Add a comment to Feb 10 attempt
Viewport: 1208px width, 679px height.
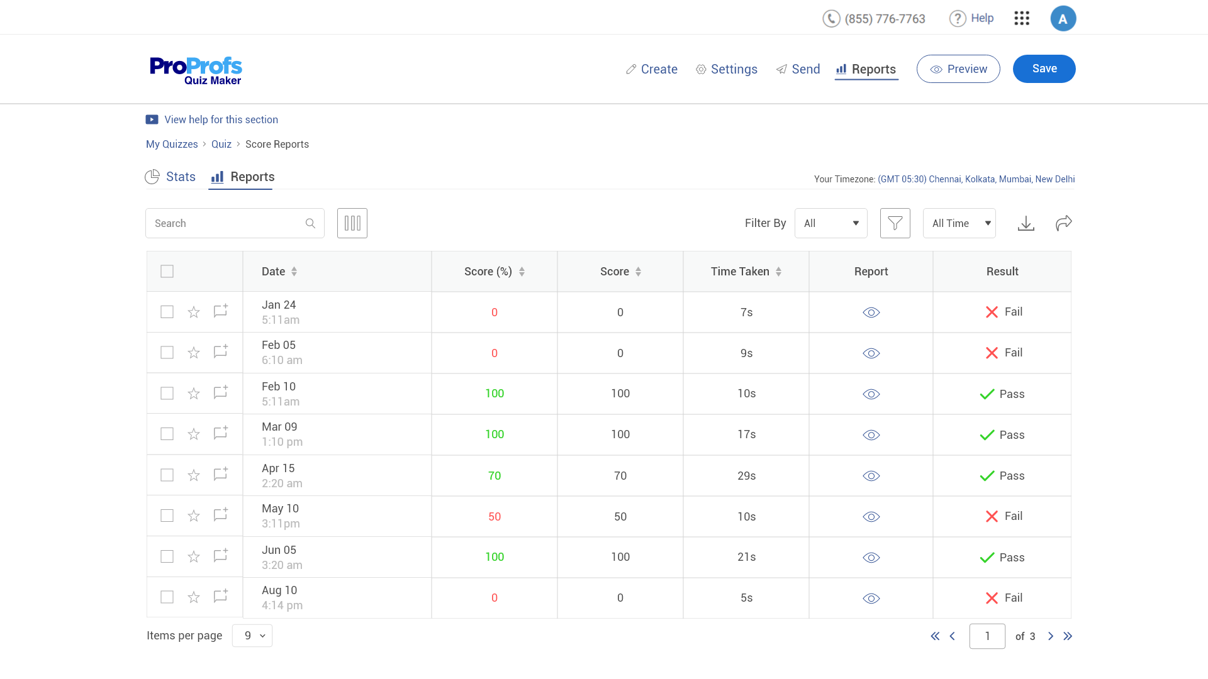(x=220, y=393)
